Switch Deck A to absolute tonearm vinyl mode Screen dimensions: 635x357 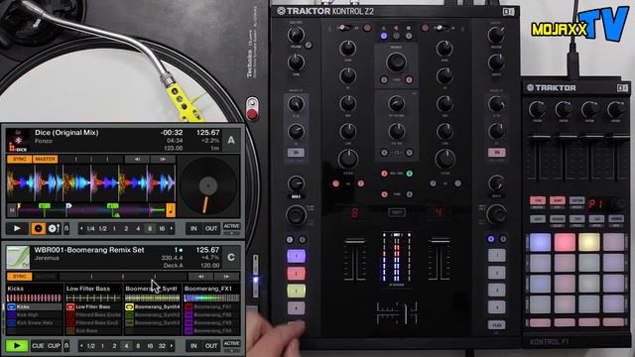tap(54, 229)
